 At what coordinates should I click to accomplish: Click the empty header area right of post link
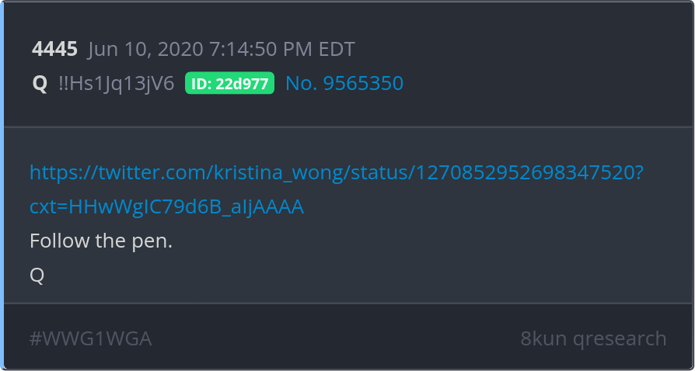click(545, 83)
